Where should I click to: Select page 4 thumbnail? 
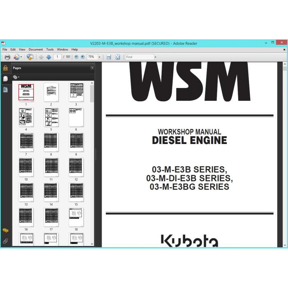(26, 117)
